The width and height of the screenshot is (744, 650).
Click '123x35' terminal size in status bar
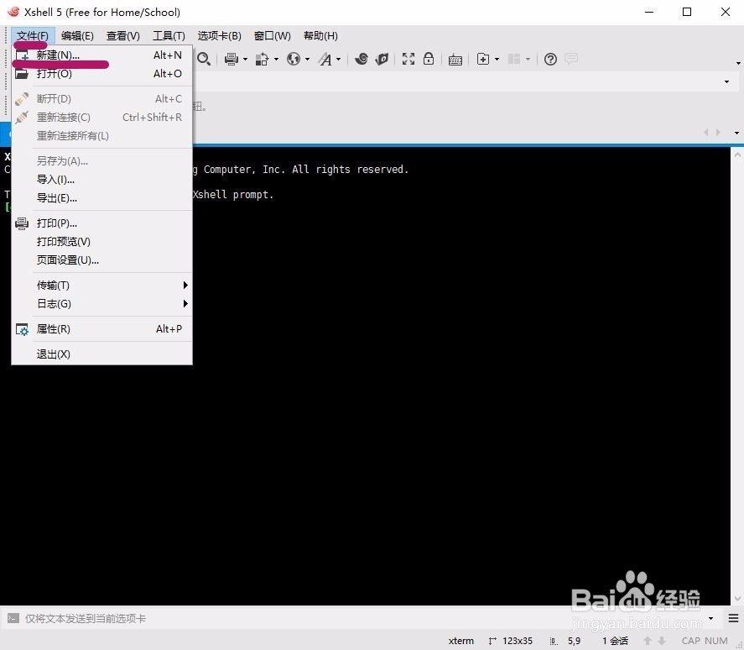pos(518,641)
